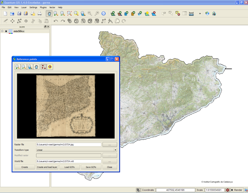
Task: Select the Add Point red dots tool
Action: [44, 67]
